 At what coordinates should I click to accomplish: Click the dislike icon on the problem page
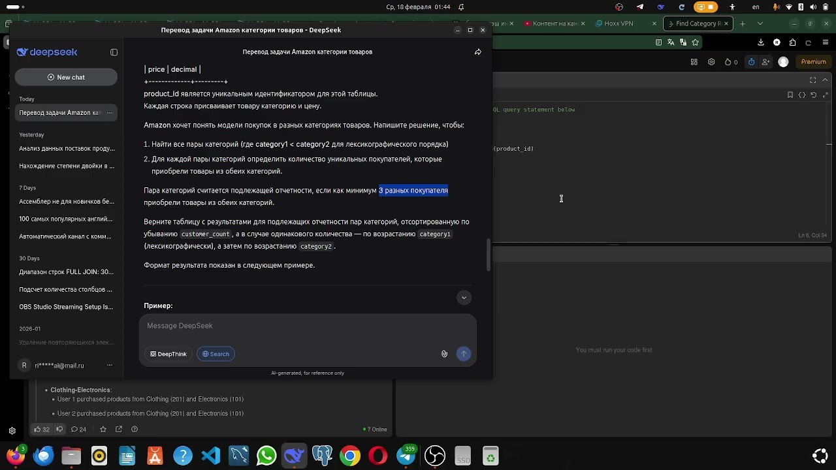59,430
